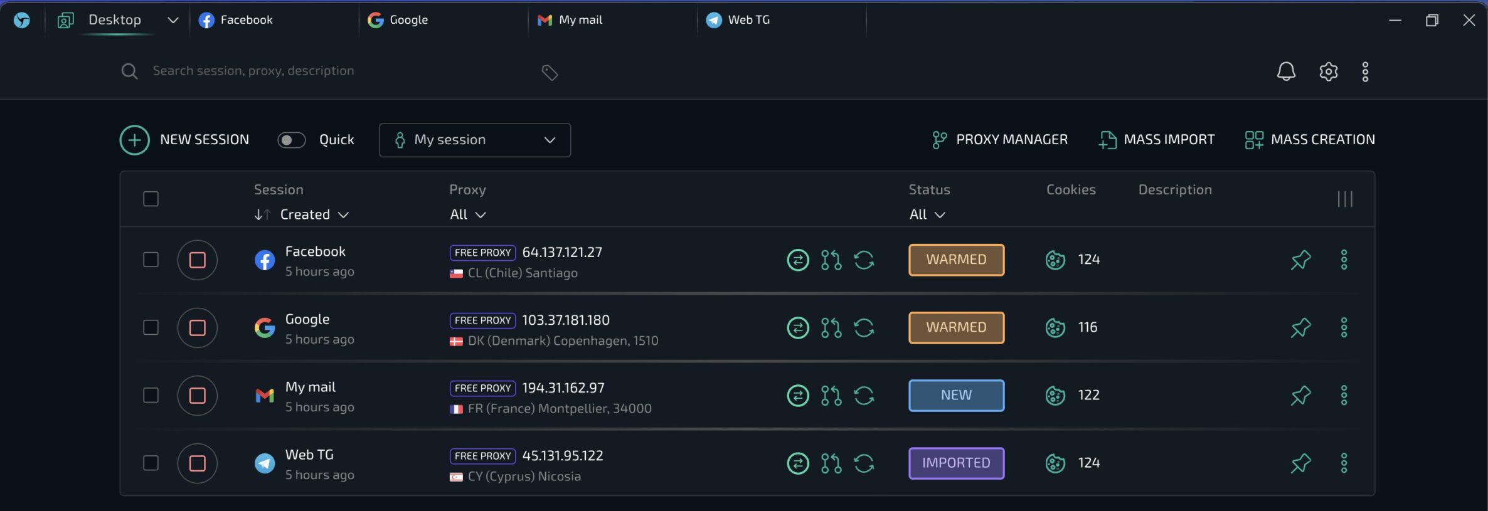Screen dimensions: 1488x511
Task: Select the Web TG session checkbox
Action: pyautogui.click(x=151, y=463)
